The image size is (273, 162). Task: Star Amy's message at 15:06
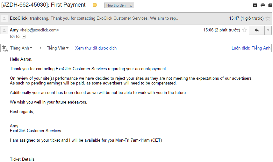[244, 30]
